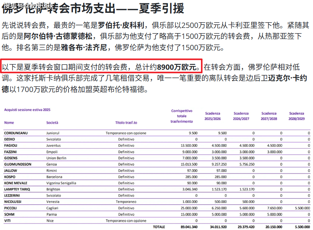The image size is (313, 230).
Task: Select the 'Titolo trasf.to' column header
Action: pos(126,123)
